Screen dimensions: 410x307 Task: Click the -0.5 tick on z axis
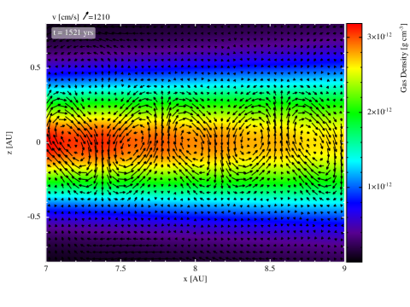(34, 217)
